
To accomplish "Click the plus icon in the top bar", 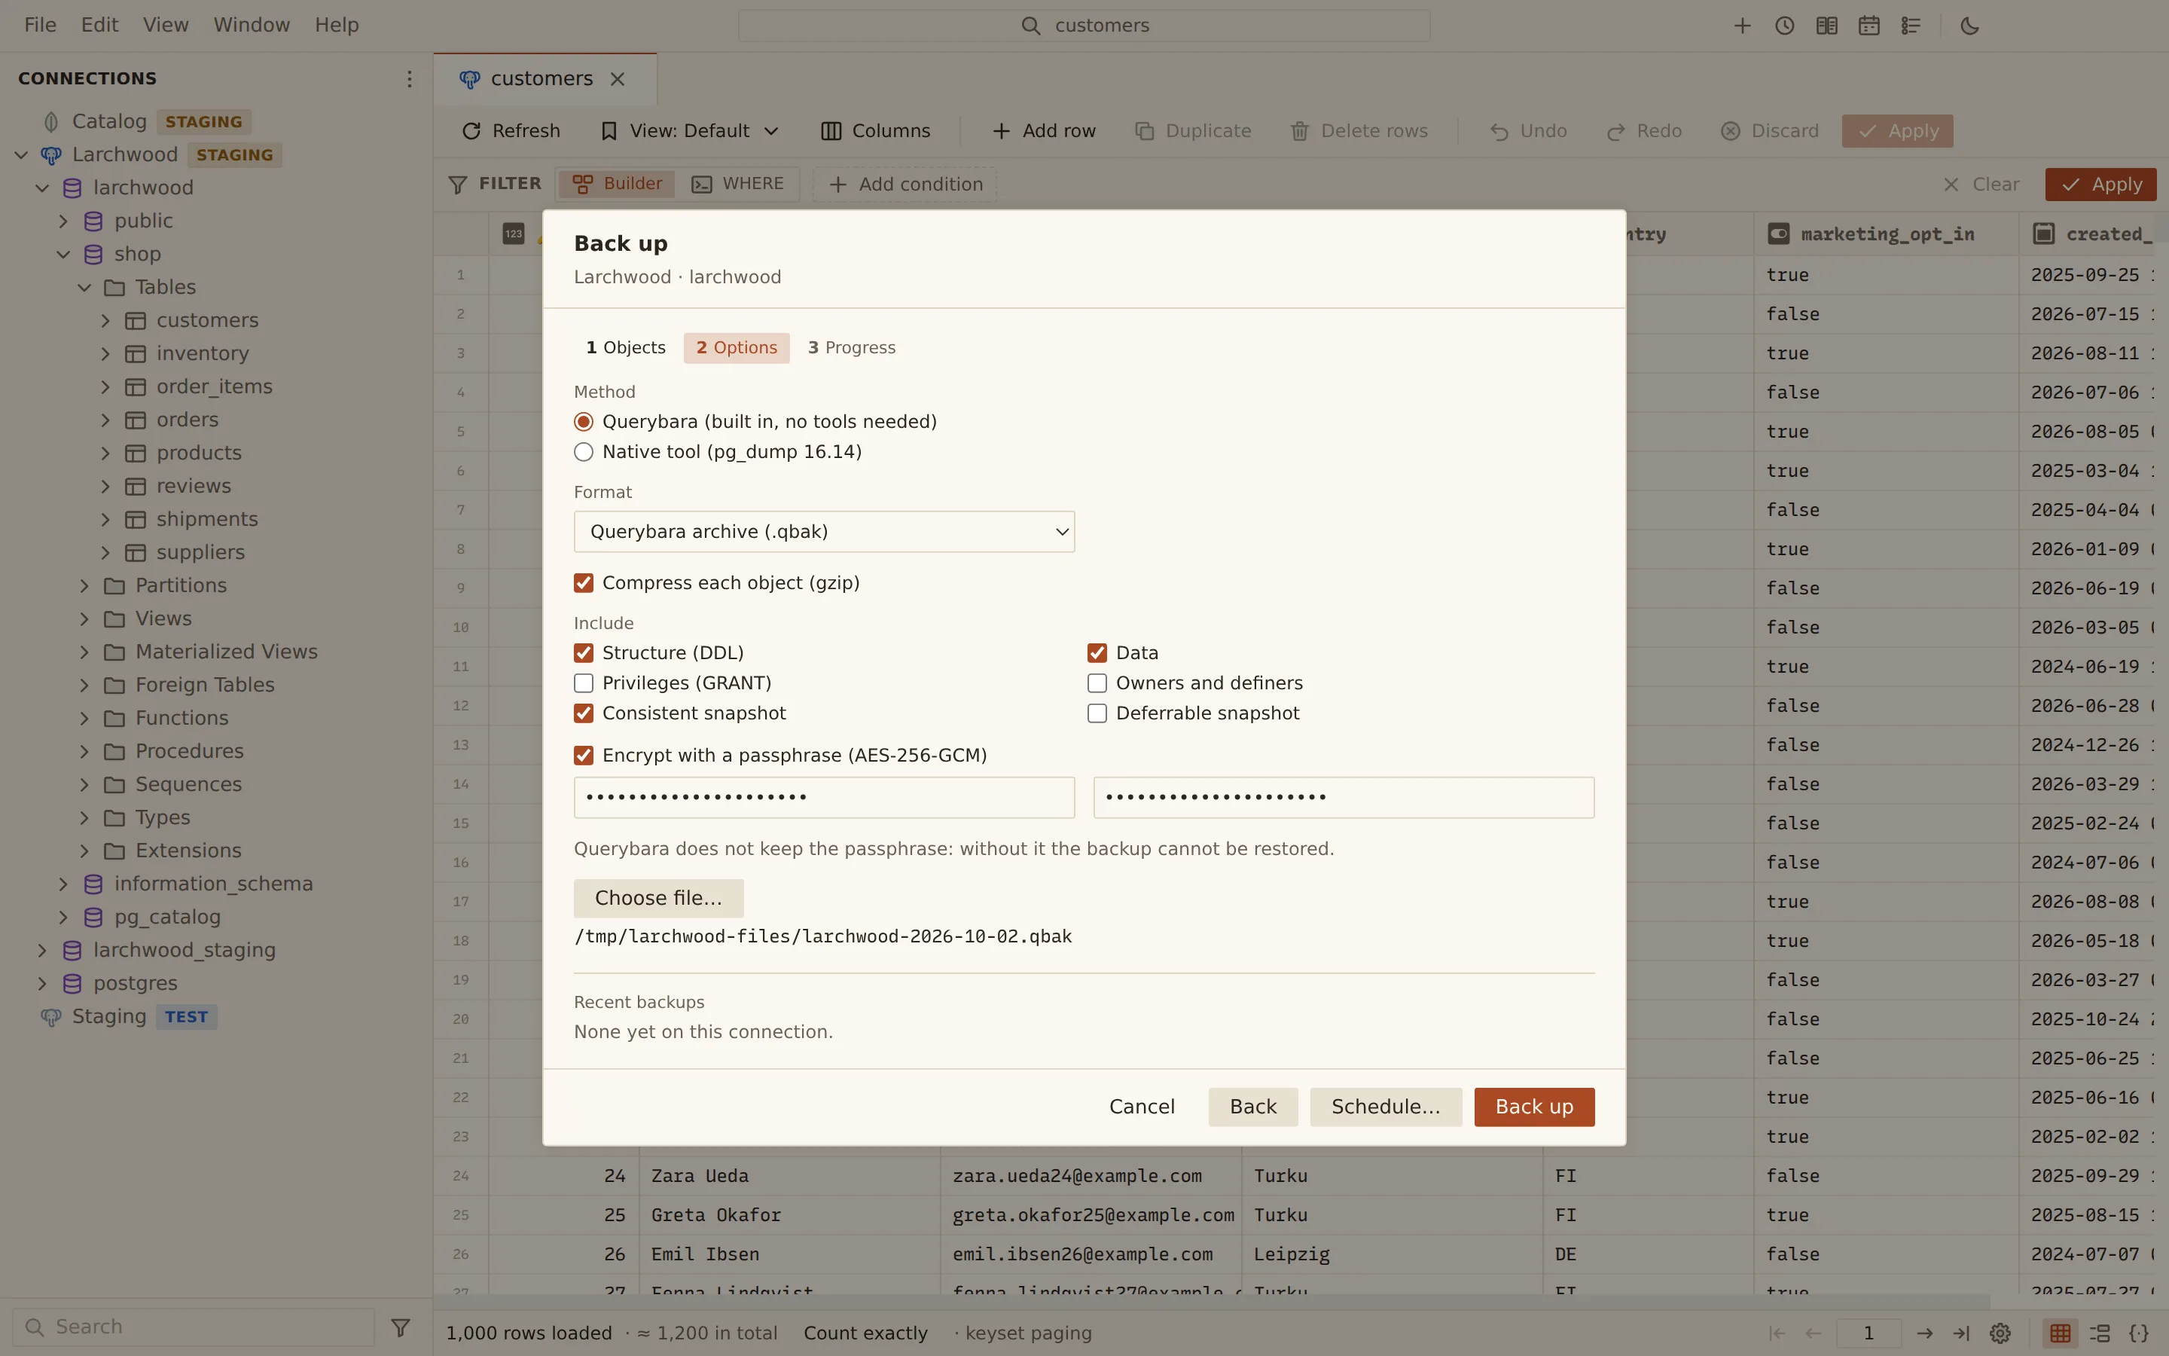I will point(1743,26).
